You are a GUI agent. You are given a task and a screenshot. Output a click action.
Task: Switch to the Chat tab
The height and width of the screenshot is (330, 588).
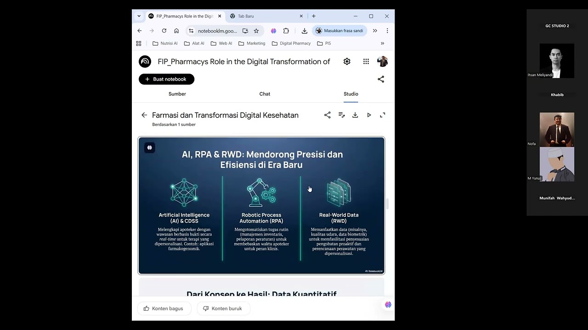(x=265, y=94)
